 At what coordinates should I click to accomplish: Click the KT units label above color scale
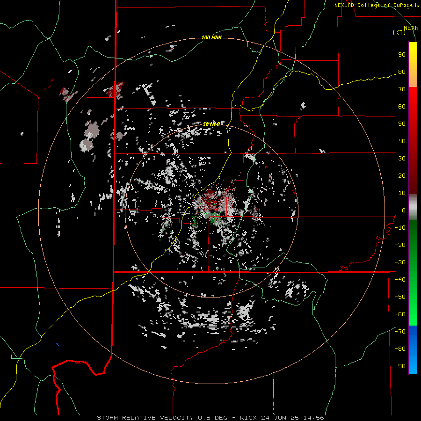coord(399,32)
